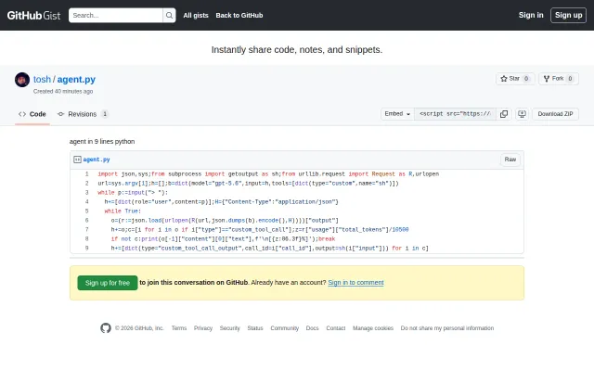Click the code file icon beside agent.py
The image size is (594, 371).
(x=77, y=160)
